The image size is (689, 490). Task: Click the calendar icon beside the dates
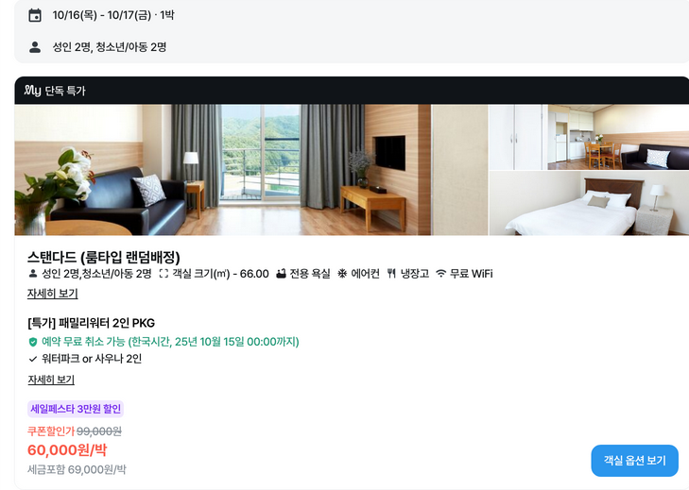coord(35,15)
